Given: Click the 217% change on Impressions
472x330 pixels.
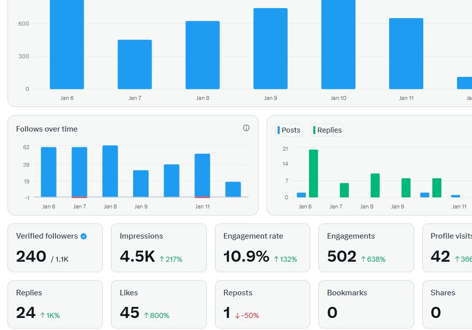Looking at the screenshot, I should [171, 259].
